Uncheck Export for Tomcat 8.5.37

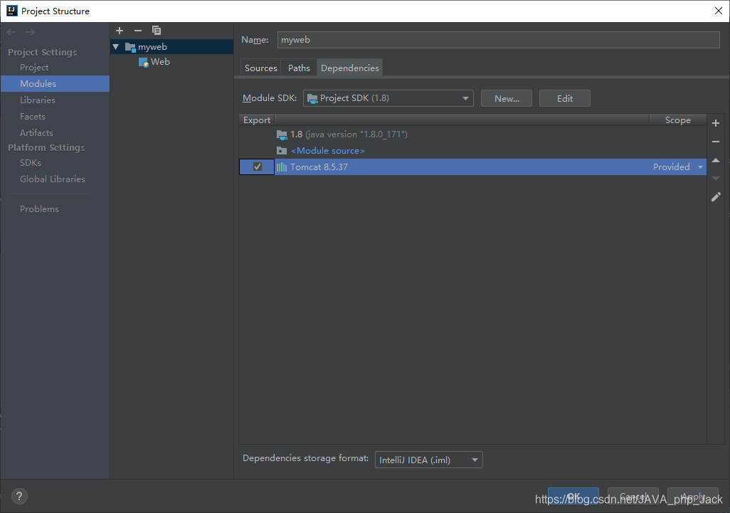pyautogui.click(x=258, y=166)
